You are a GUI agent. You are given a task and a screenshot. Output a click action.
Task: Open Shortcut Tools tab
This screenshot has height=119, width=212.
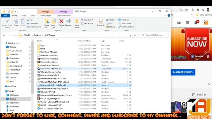click(x=46, y=16)
